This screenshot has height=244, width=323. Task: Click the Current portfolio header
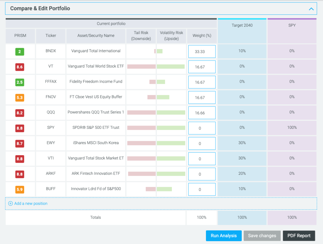click(x=111, y=24)
